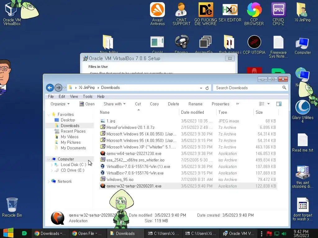This screenshot has width=318, height=238.
Task: Expand Local Disk (C:) tree node
Action: 52,165
